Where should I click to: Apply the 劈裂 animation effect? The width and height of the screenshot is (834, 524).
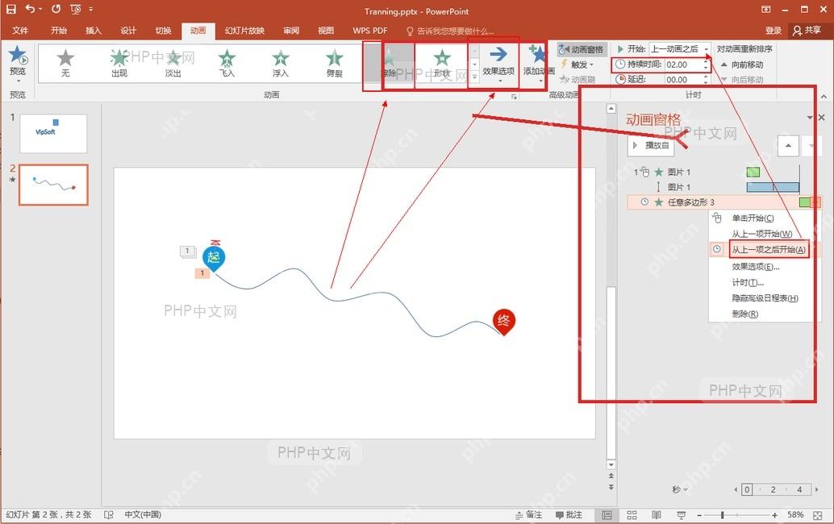(x=334, y=63)
